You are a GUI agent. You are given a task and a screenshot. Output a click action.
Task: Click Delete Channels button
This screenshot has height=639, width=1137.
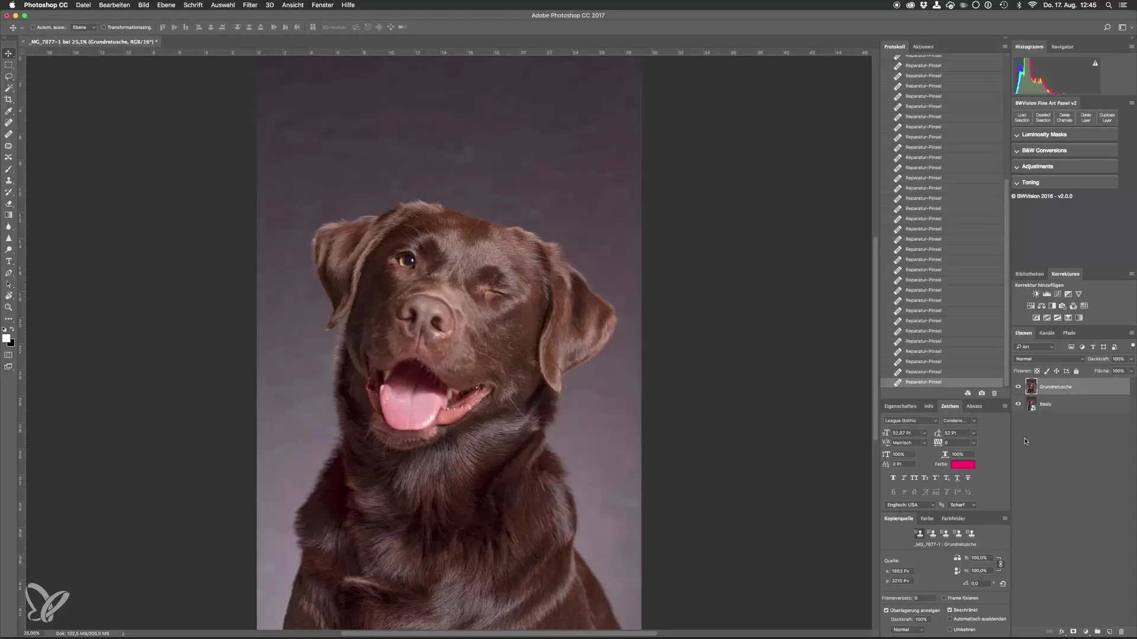[1064, 117]
